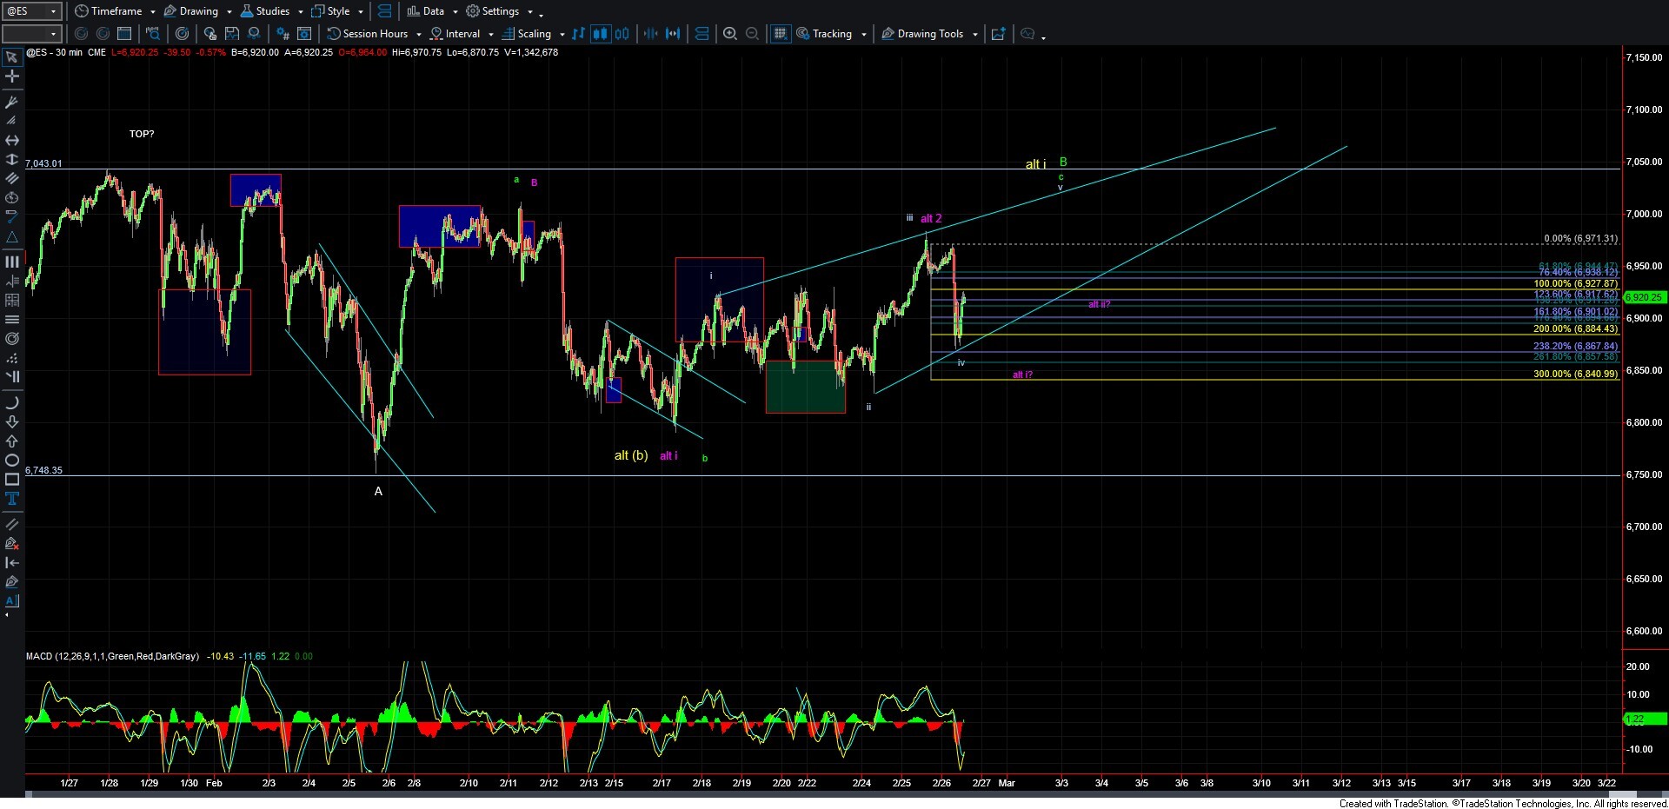This screenshot has width=1669, height=809.
Task: Click the zoom out magnifier icon
Action: pos(753,34)
